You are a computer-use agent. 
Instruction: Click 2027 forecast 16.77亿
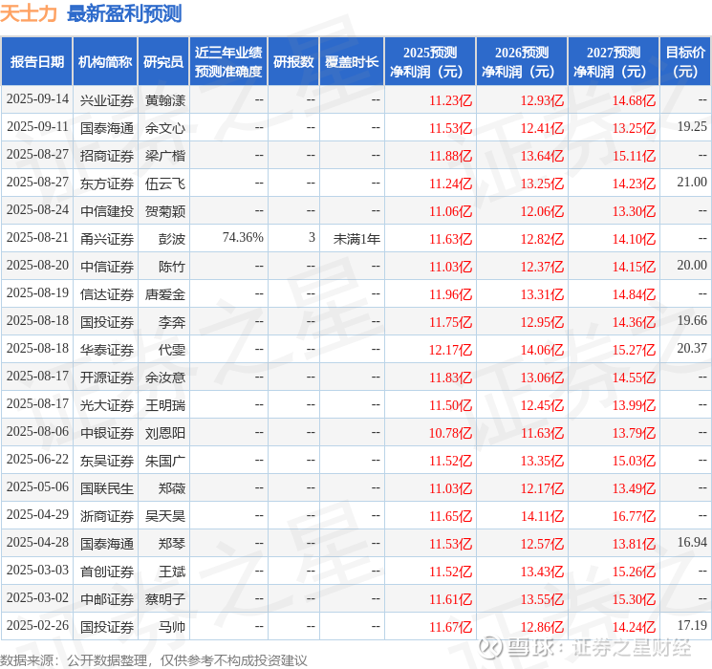click(x=634, y=516)
